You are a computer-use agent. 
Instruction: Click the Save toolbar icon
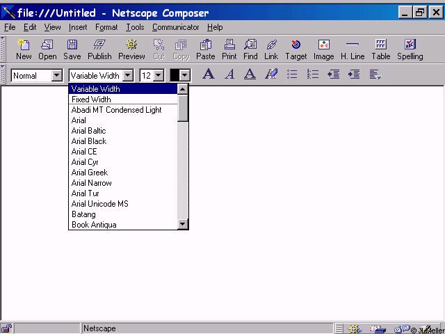[72, 49]
